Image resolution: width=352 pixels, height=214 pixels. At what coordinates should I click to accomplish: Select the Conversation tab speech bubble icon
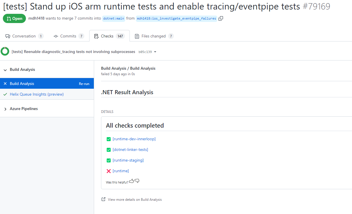tap(7, 36)
